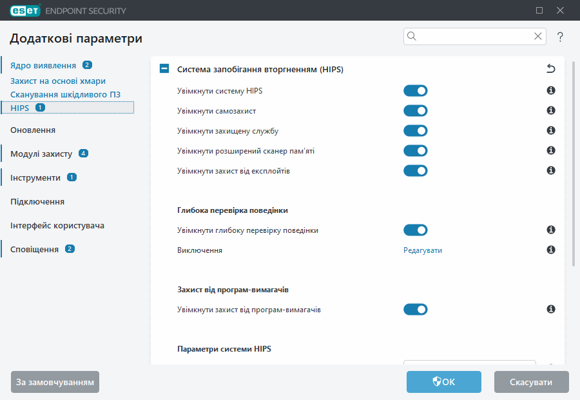Click the question mark help icon
This screenshot has height=400, width=580.
(560, 37)
